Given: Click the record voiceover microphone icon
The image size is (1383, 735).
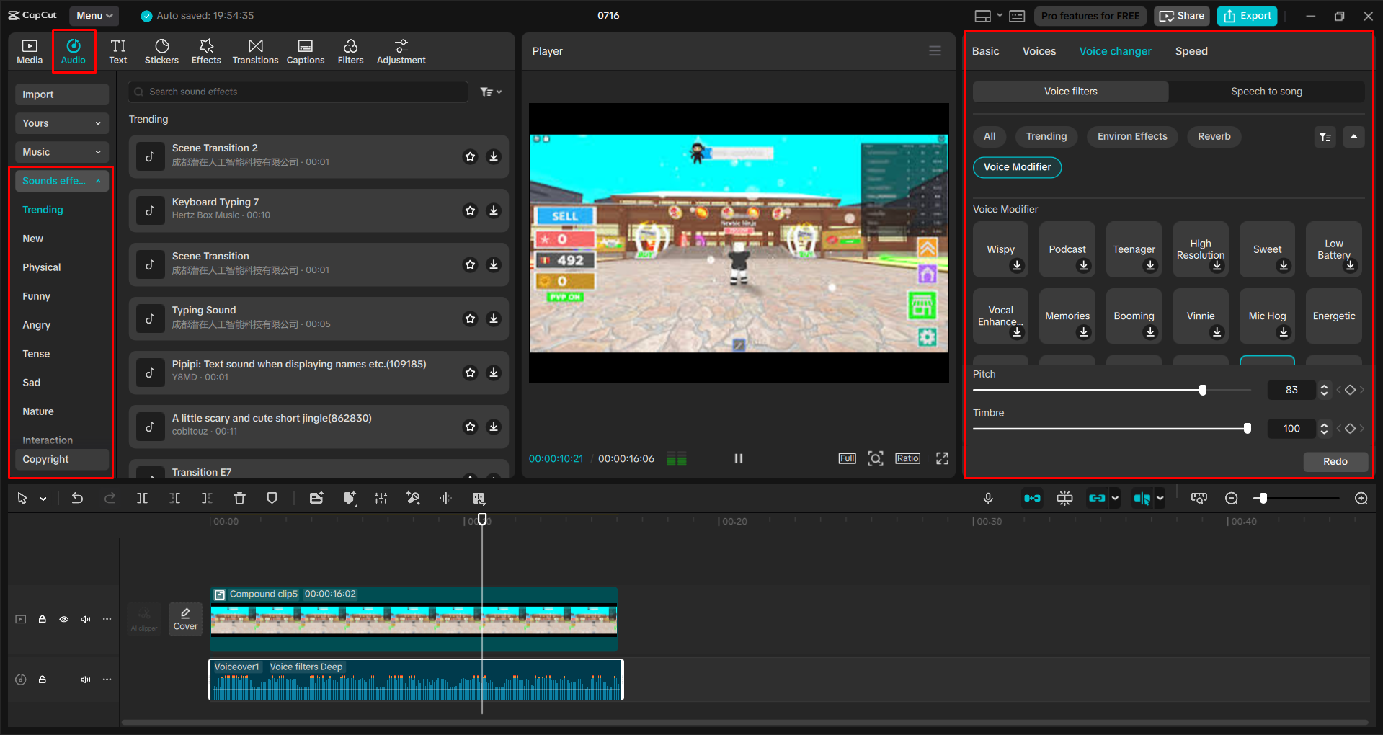Looking at the screenshot, I should point(988,498).
